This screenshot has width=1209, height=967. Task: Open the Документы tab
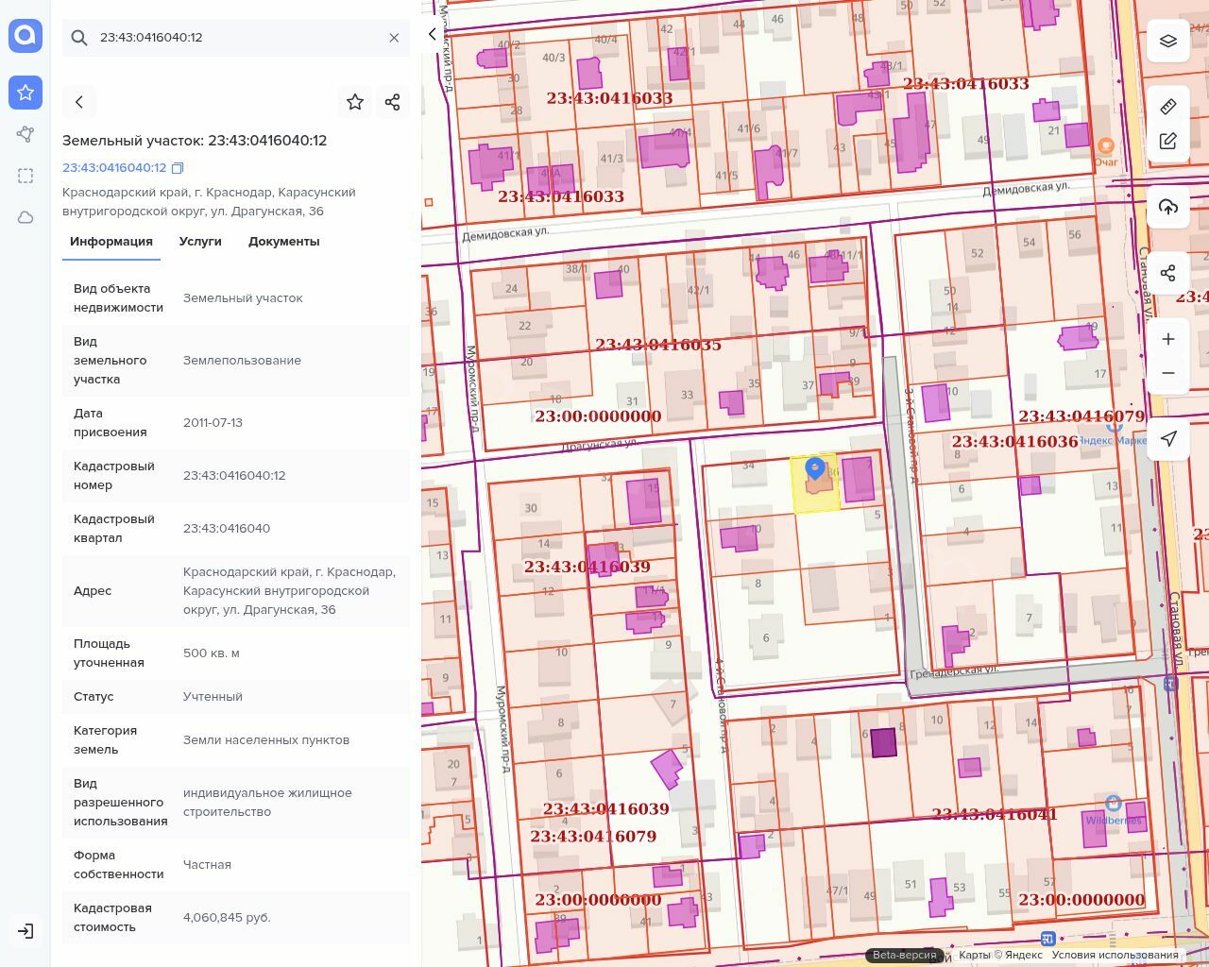(283, 242)
